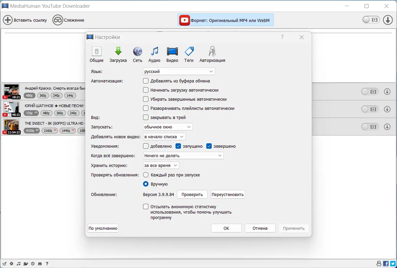The width and height of the screenshot is (397, 268).
Task: Choose 1440p 4K quality for THE INSECT
Action: click(x=68, y=130)
